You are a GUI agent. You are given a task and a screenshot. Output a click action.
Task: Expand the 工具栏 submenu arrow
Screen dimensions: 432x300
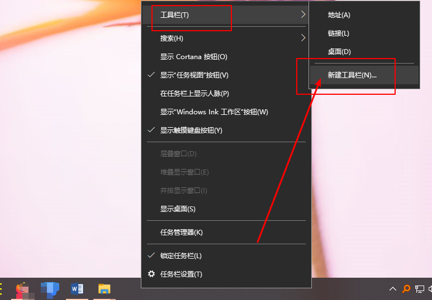point(303,15)
